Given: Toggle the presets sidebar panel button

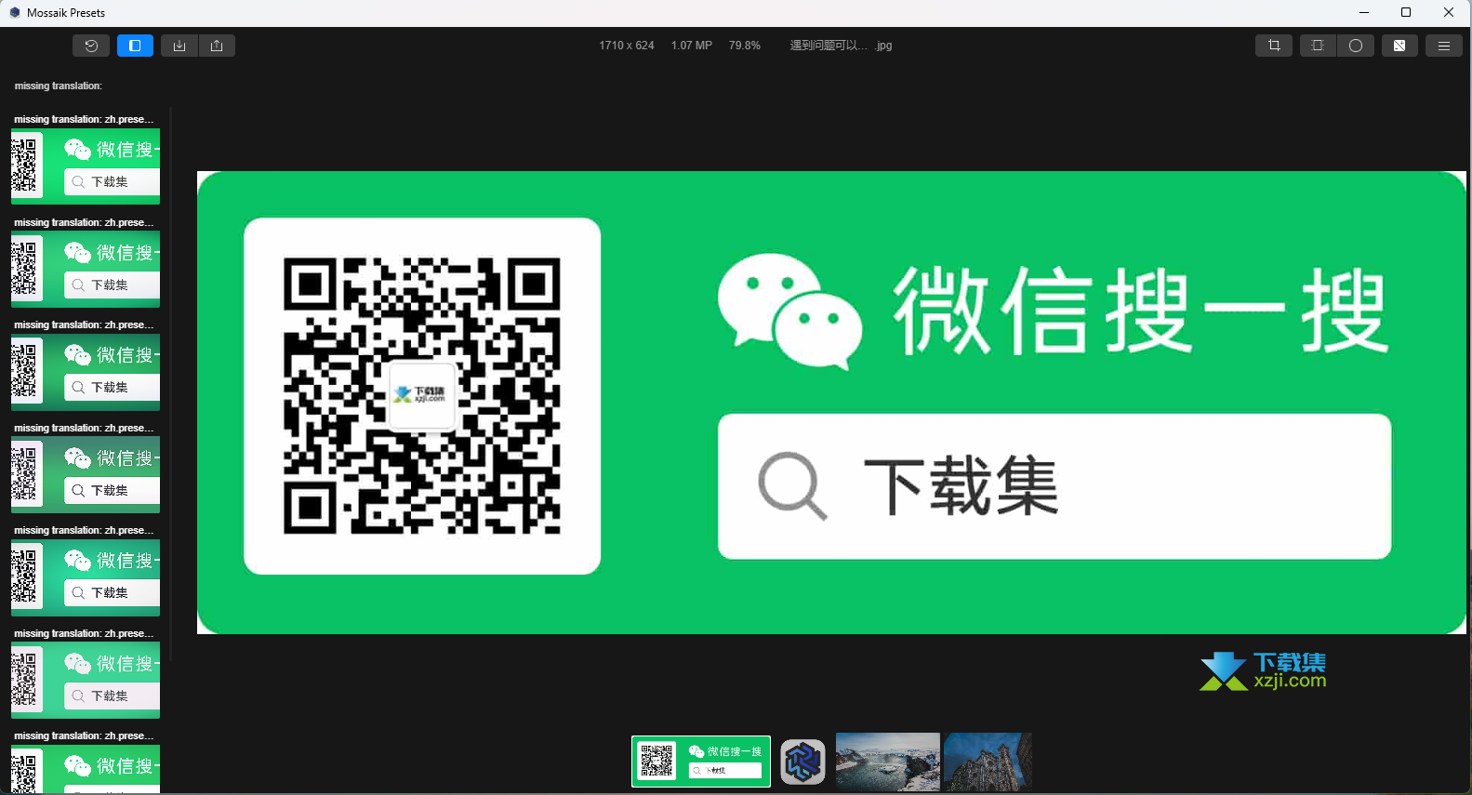Looking at the screenshot, I should (x=135, y=46).
